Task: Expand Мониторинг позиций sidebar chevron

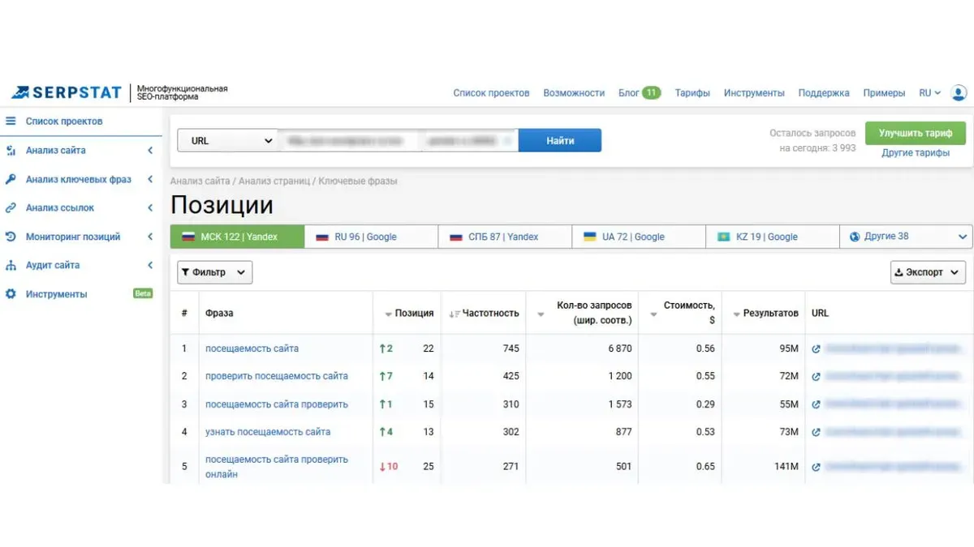Action: (x=150, y=237)
